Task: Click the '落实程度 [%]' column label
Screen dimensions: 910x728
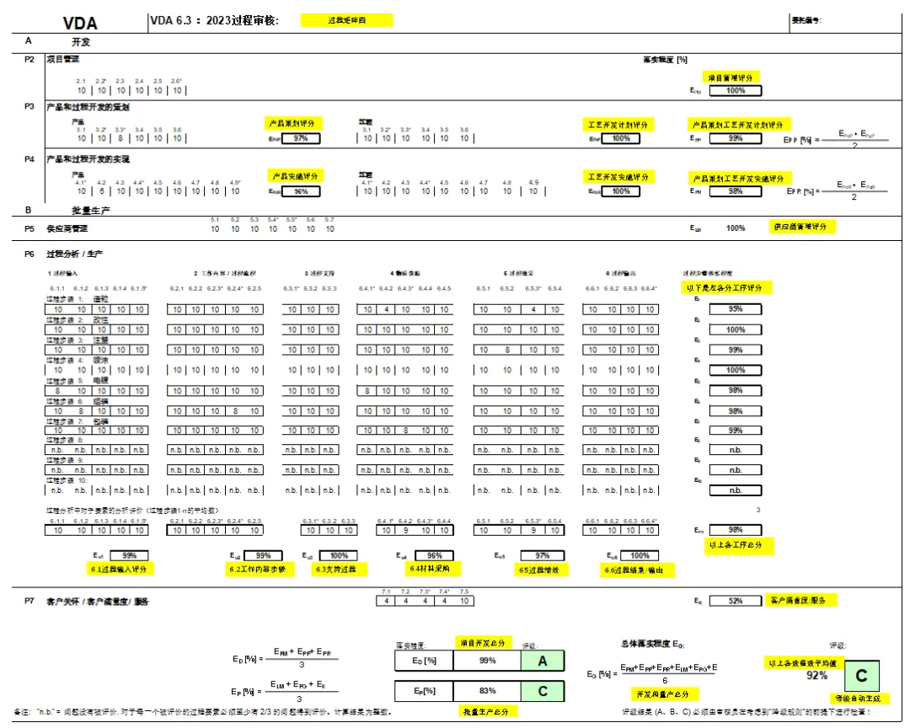Action: (x=665, y=60)
